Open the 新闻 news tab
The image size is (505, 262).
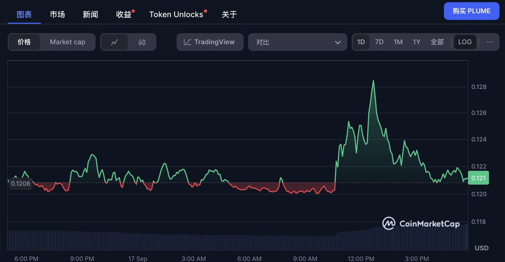90,14
